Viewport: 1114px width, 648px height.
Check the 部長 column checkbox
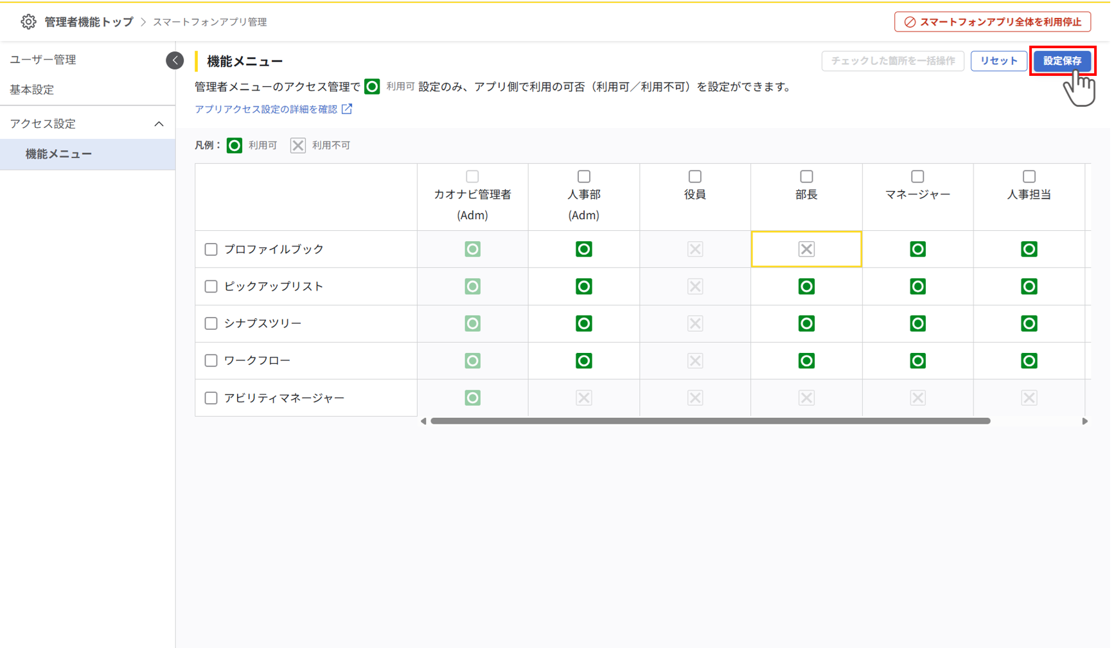806,175
